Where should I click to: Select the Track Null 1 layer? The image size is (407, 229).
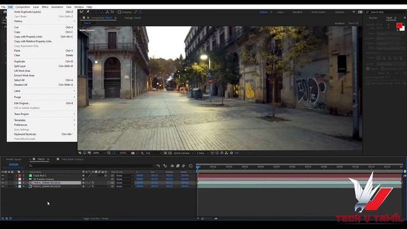(40, 176)
